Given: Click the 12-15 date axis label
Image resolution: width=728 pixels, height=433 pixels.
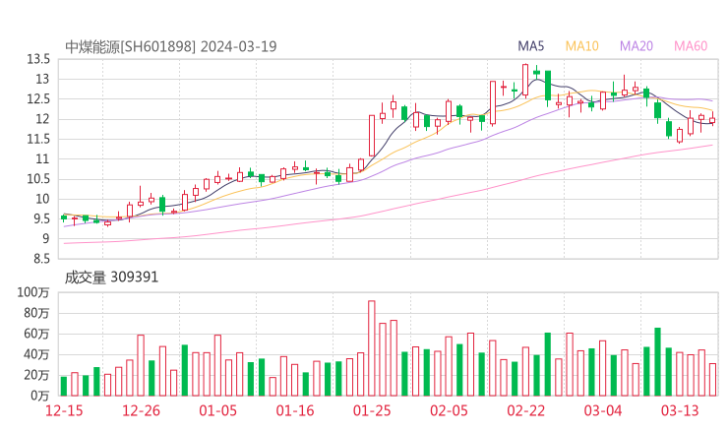Looking at the screenshot, I should point(64,410).
